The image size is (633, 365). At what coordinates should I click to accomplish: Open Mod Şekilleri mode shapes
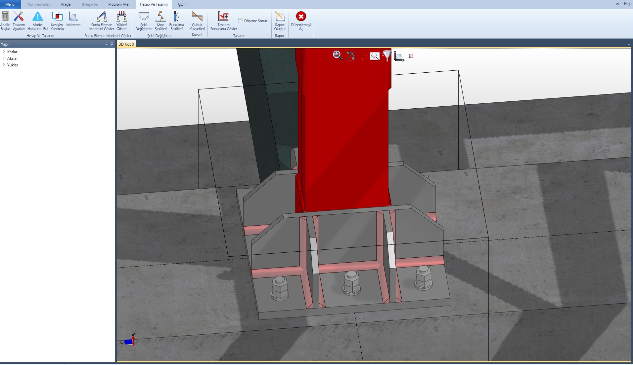tap(160, 21)
